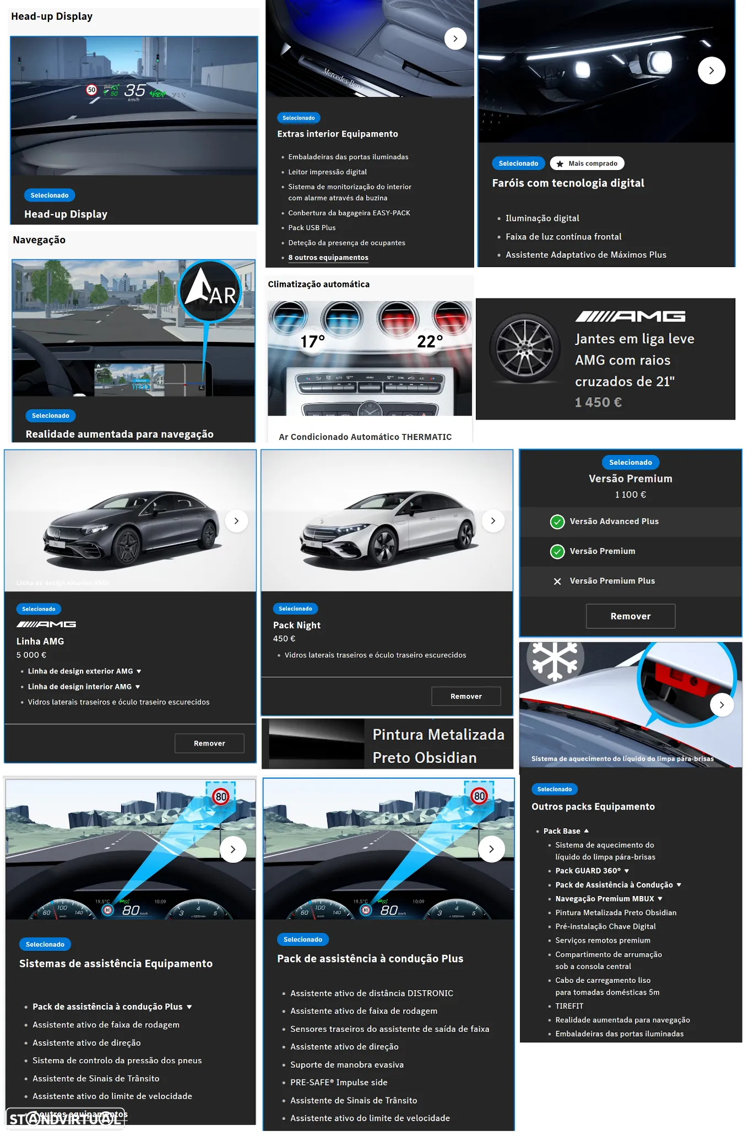
Task: Click the AMG logo on the wheels banner
Action: (630, 316)
